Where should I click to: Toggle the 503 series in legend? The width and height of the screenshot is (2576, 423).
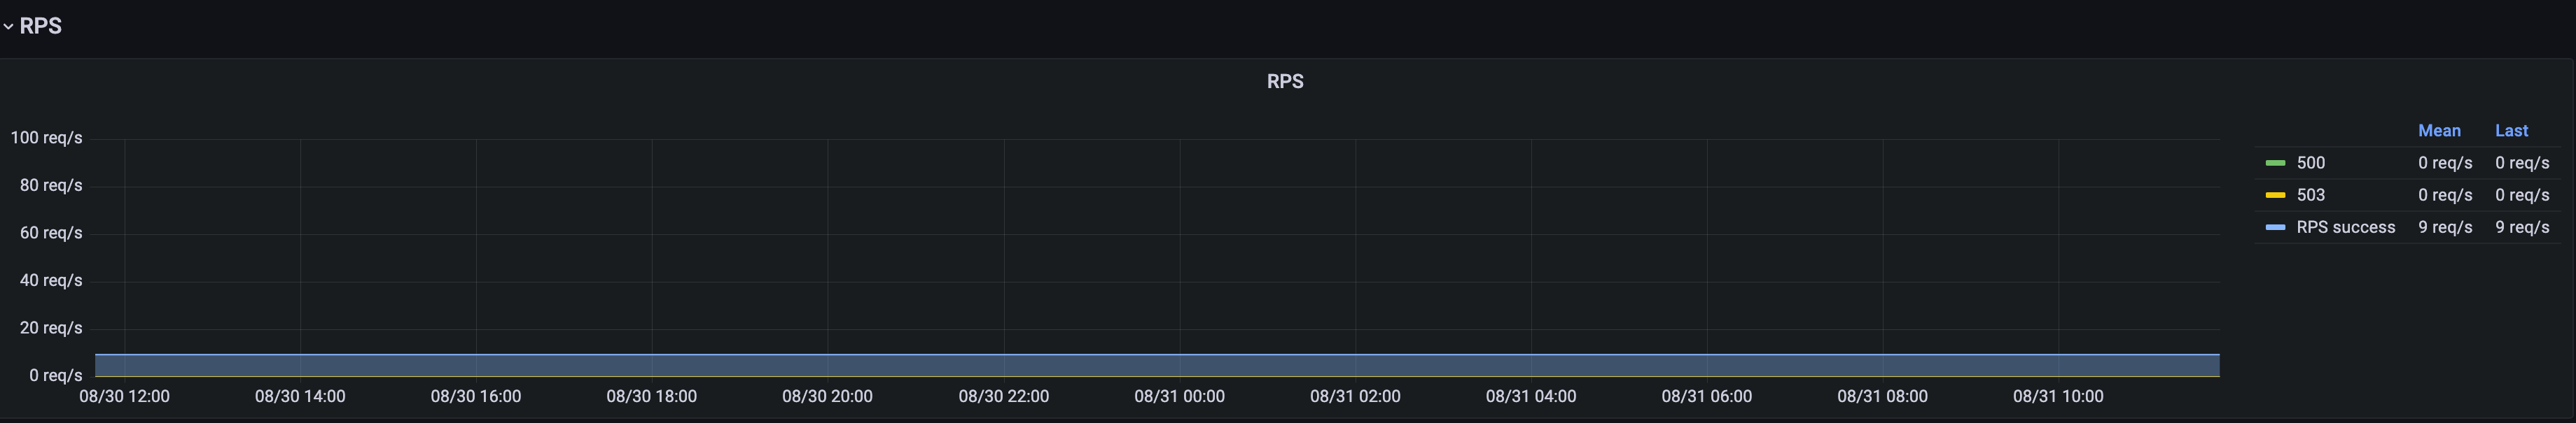point(2311,194)
